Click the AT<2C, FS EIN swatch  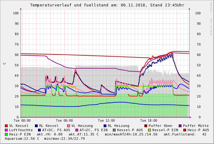point(77,130)
